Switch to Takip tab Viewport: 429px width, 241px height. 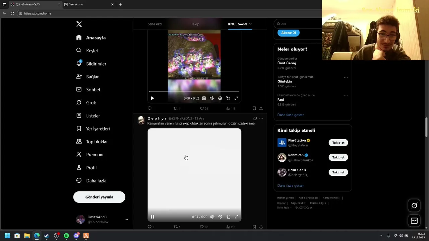[195, 24]
